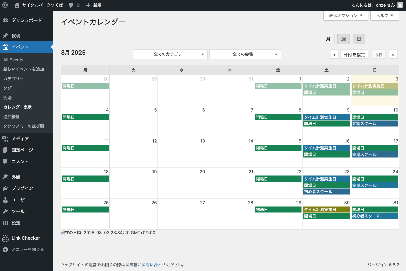Collapse the menu with メニューを閉じる arrow icon
This screenshot has height=271, width=406.
click(5, 249)
